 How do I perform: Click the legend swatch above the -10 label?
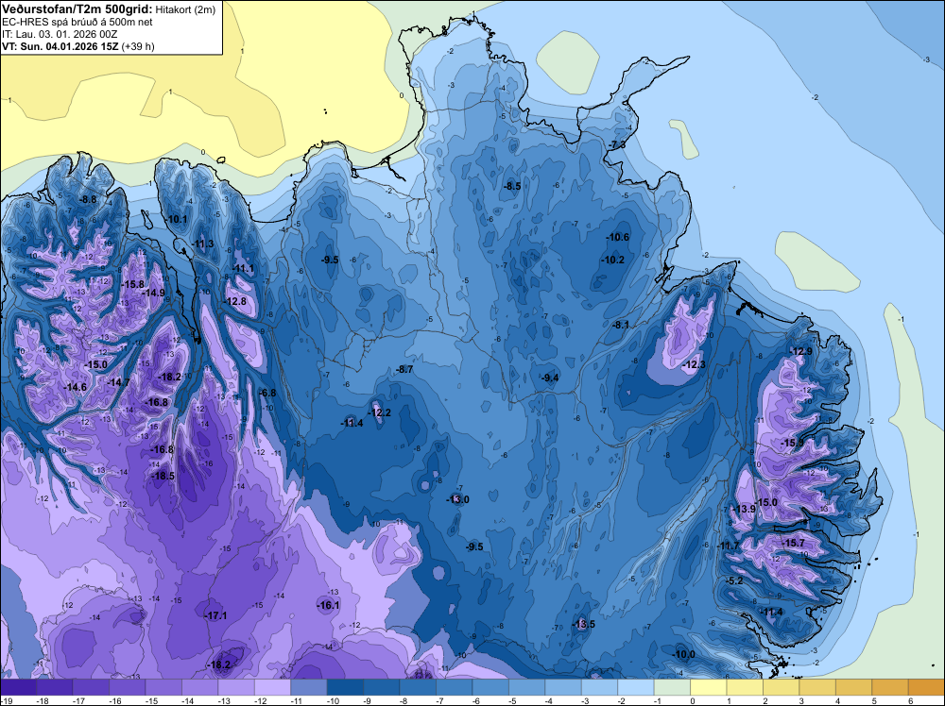[x=345, y=687]
